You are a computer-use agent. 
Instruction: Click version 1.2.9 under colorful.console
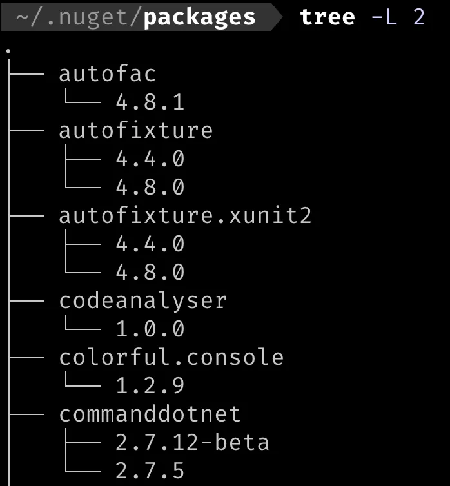(x=150, y=385)
